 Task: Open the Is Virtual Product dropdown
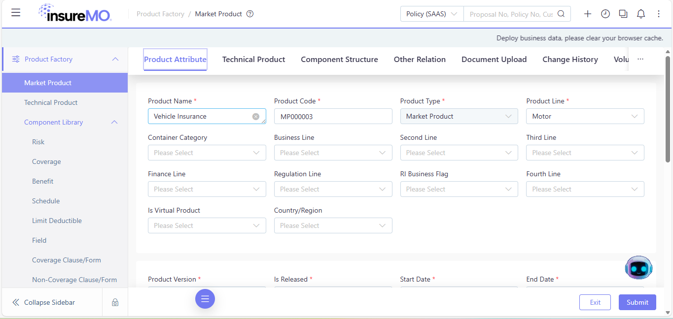tap(207, 225)
